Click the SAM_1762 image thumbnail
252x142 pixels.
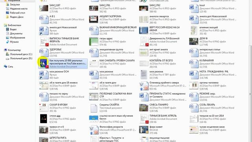click(143, 8)
